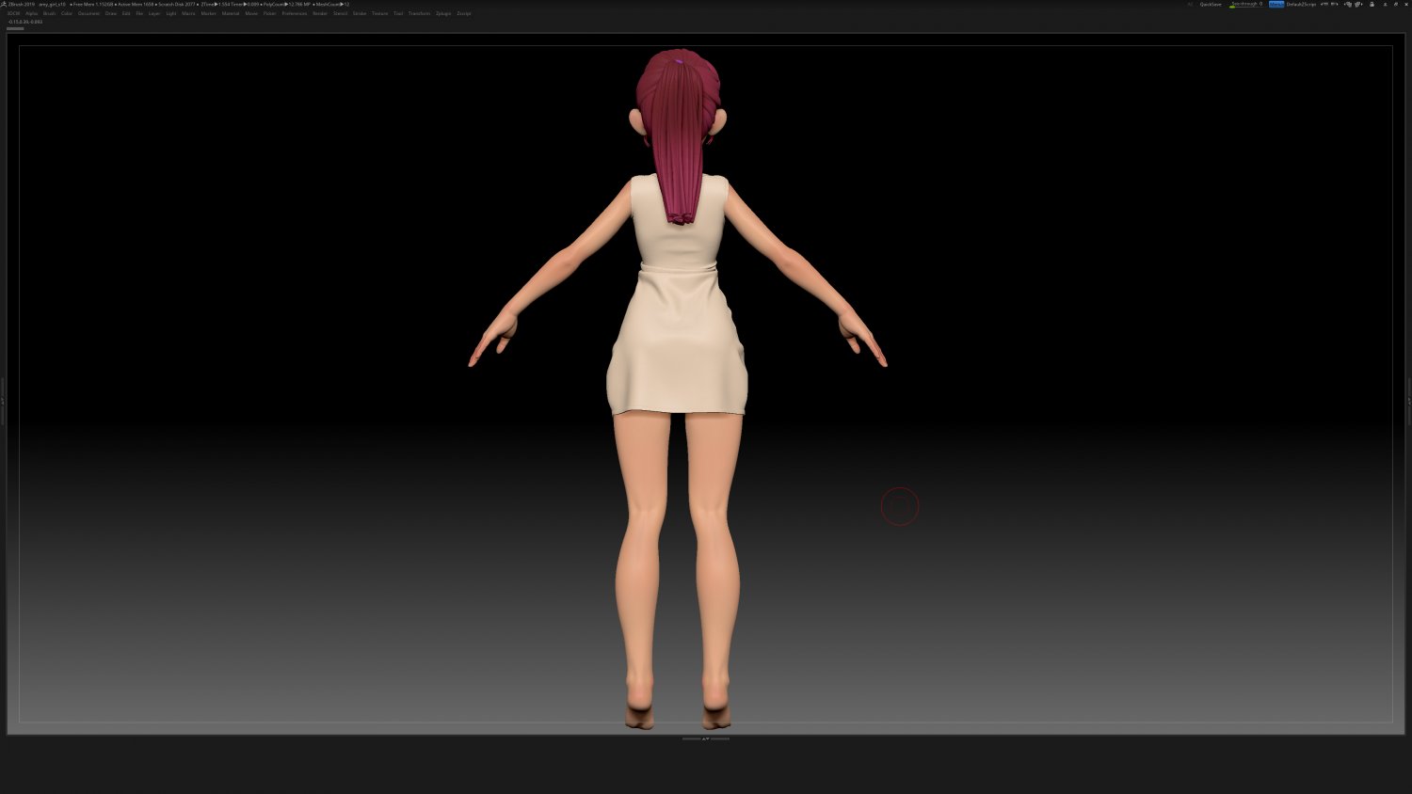Open the Tool menu
The height and width of the screenshot is (794, 1412).
coord(397,13)
